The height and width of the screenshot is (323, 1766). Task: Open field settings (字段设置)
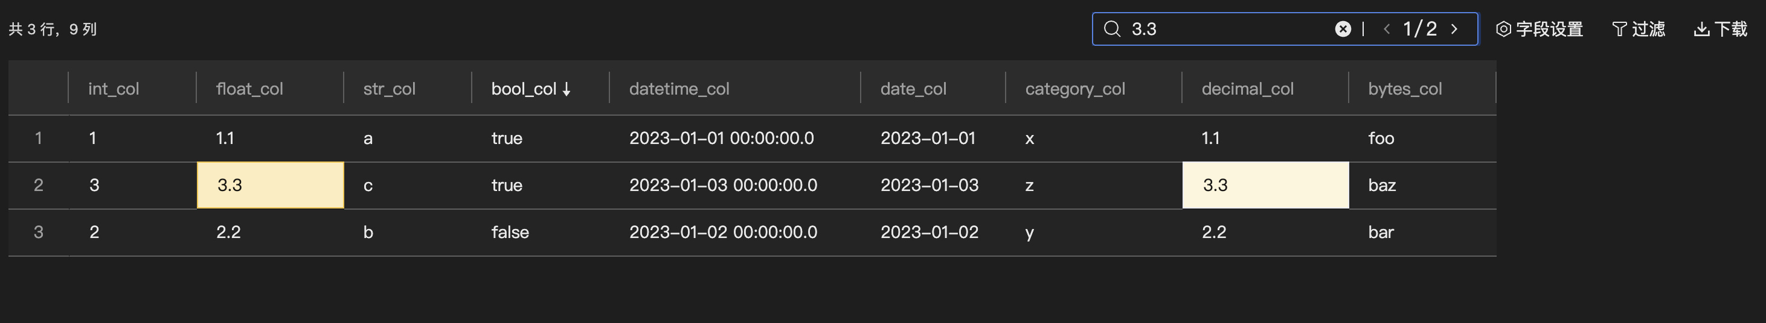[x=1539, y=29]
